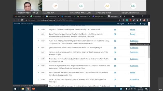Click the green Grammarly extension icon

point(127,20)
